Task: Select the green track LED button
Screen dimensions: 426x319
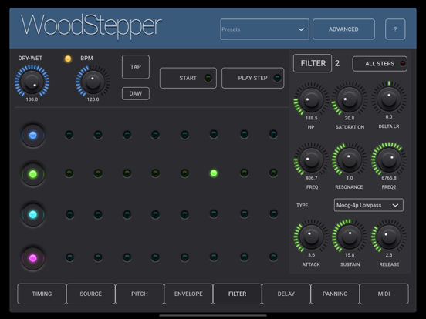Action: pyautogui.click(x=33, y=174)
